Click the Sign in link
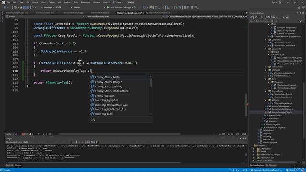Screen dimensions: 306x172 click(x=275, y=2)
